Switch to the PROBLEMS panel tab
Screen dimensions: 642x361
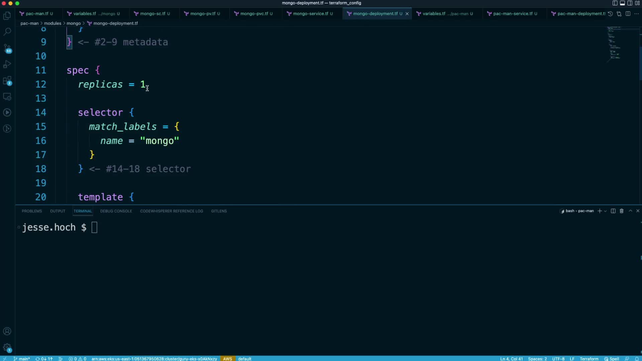32,211
